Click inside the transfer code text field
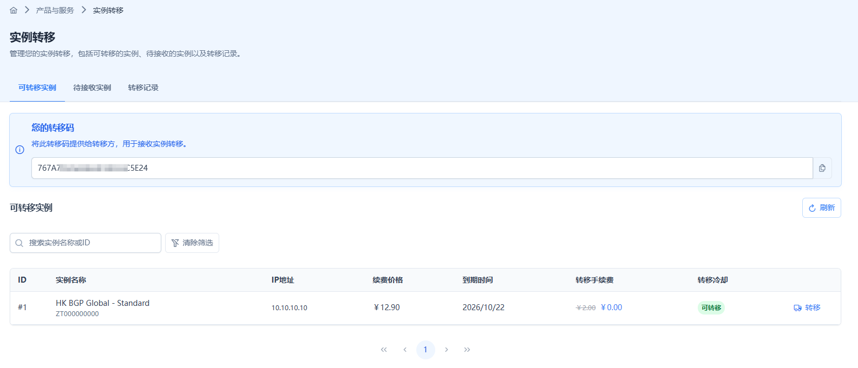The width and height of the screenshot is (858, 368). [x=422, y=168]
